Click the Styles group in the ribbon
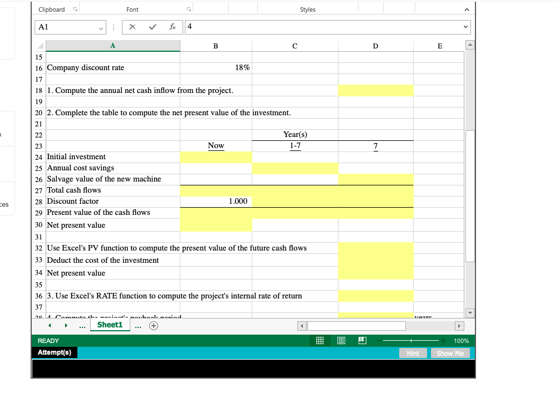 pos(307,9)
